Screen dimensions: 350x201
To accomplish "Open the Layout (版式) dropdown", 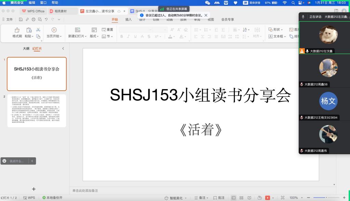I will coord(94,36).
